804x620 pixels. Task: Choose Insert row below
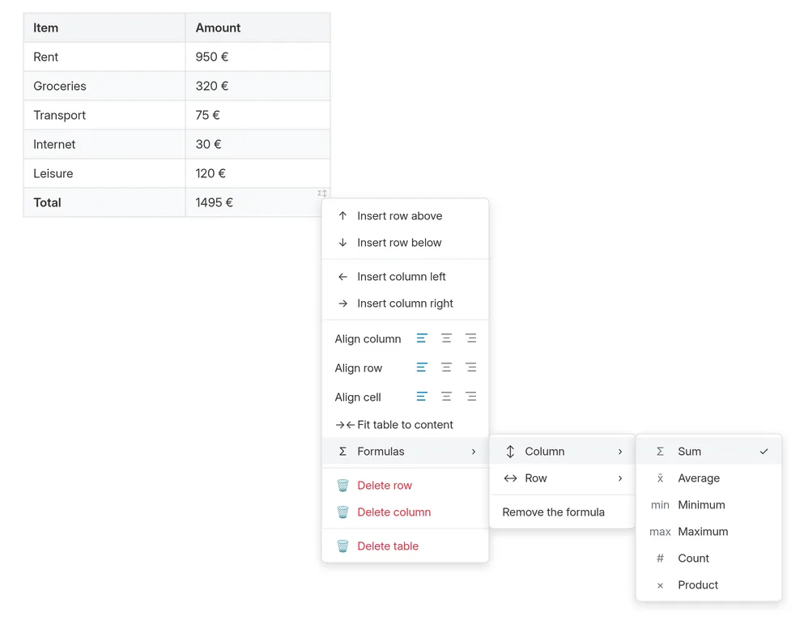coord(405,242)
